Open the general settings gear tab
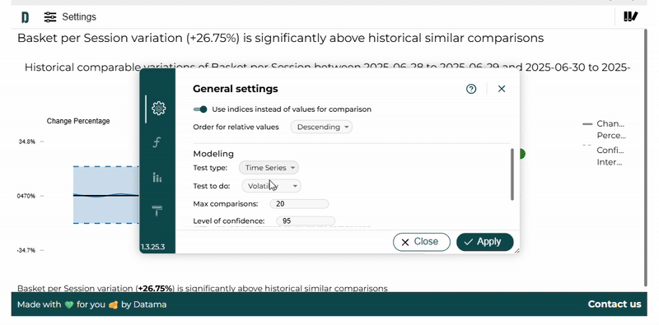The image size is (659, 325). tap(158, 109)
